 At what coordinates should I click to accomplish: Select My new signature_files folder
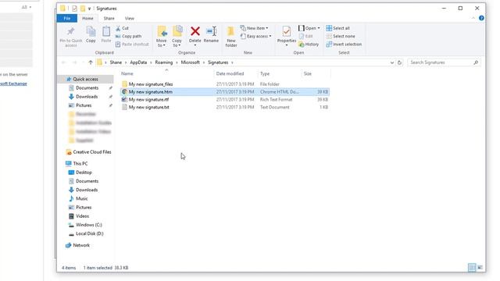pyautogui.click(x=151, y=84)
